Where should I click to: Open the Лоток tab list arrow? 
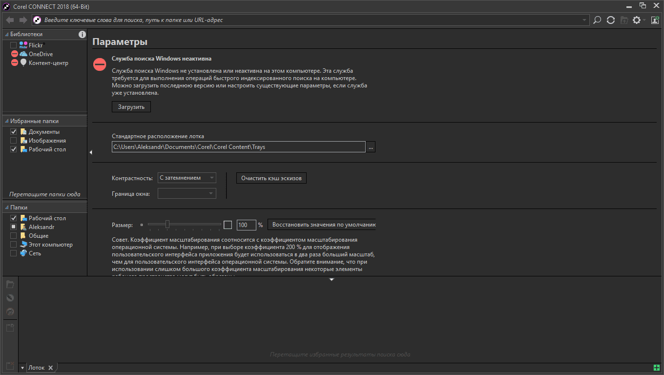pyautogui.click(x=22, y=368)
